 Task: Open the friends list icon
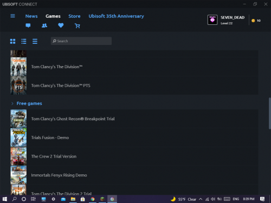[44, 25]
